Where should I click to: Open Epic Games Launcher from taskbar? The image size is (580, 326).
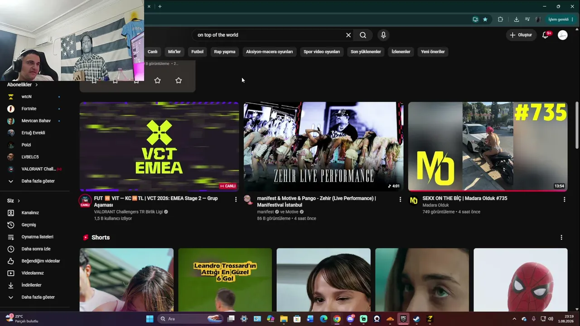coord(403,319)
